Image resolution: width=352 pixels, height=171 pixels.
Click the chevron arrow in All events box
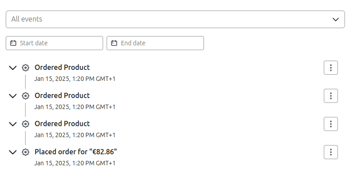coord(335,19)
